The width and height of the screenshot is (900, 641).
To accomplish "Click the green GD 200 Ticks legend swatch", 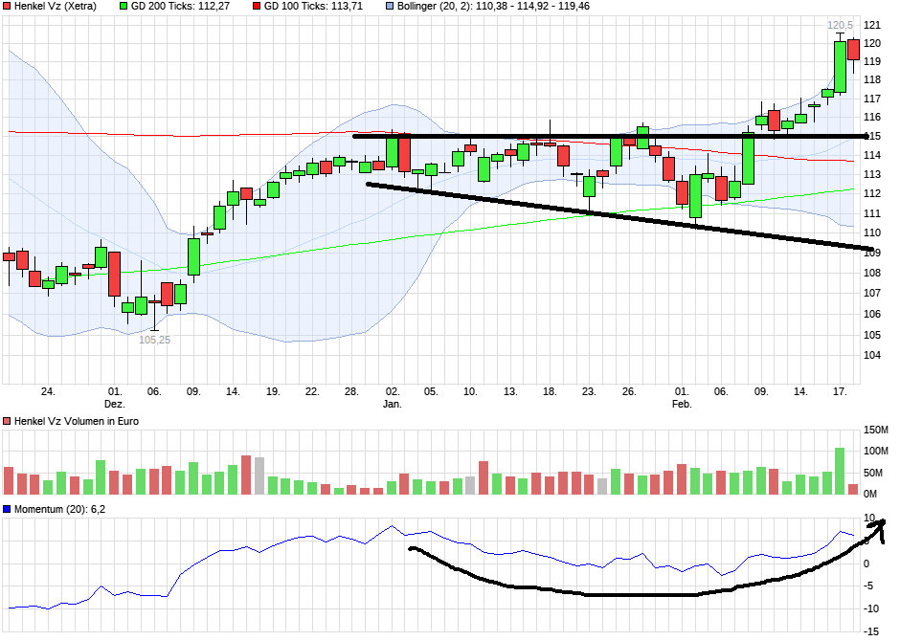I will (x=124, y=7).
